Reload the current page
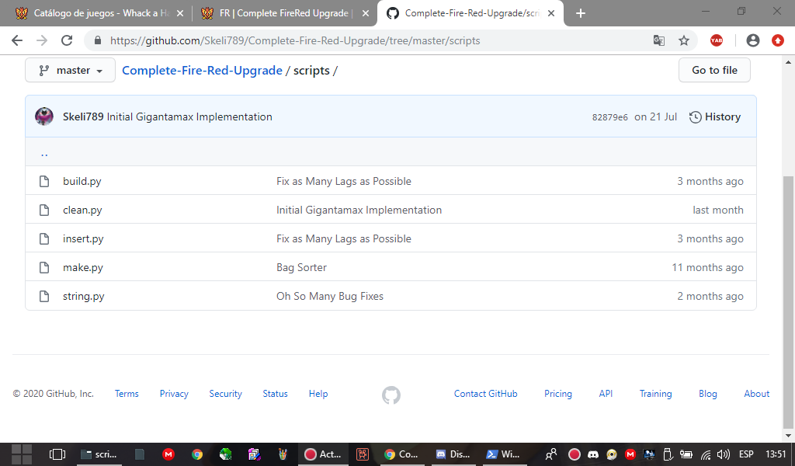Viewport: 795px width, 466px height. click(x=68, y=40)
